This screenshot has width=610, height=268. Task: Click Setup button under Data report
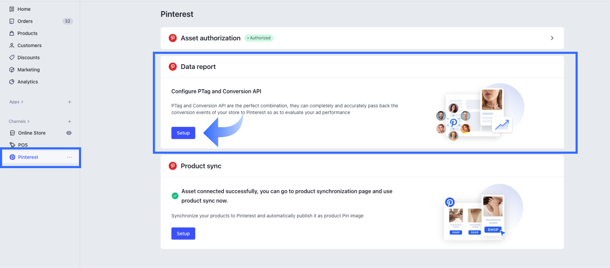pos(183,133)
